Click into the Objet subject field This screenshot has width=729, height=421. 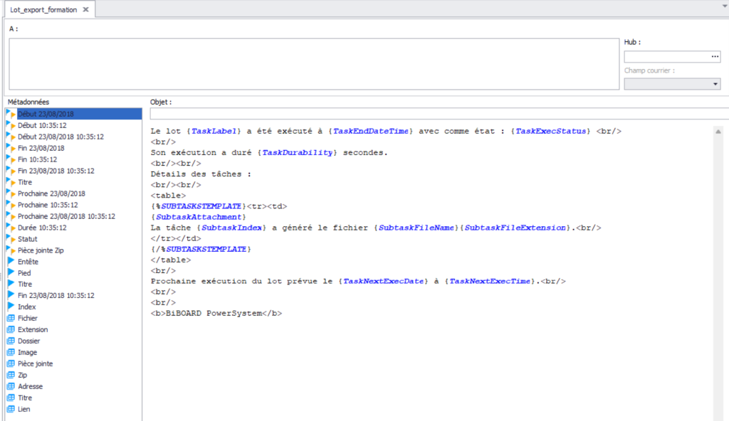439,113
